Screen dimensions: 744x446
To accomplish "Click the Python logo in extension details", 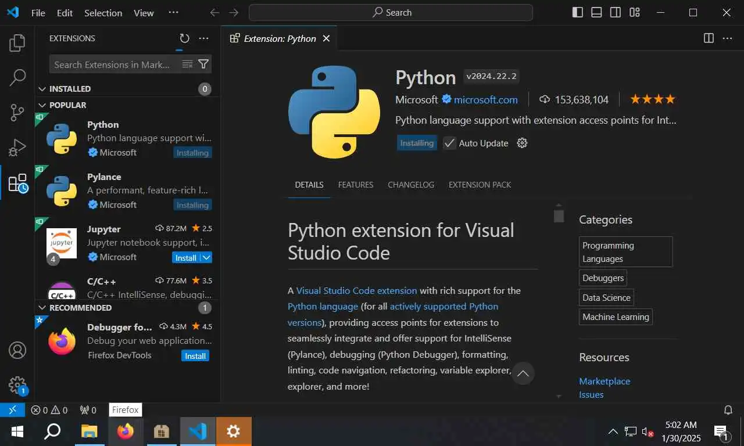I will click(334, 111).
